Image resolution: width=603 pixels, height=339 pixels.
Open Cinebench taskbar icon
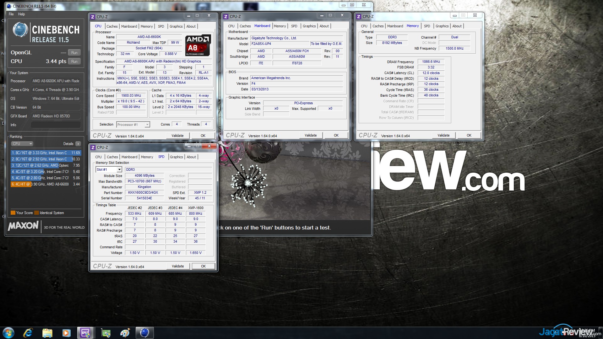pos(144,332)
